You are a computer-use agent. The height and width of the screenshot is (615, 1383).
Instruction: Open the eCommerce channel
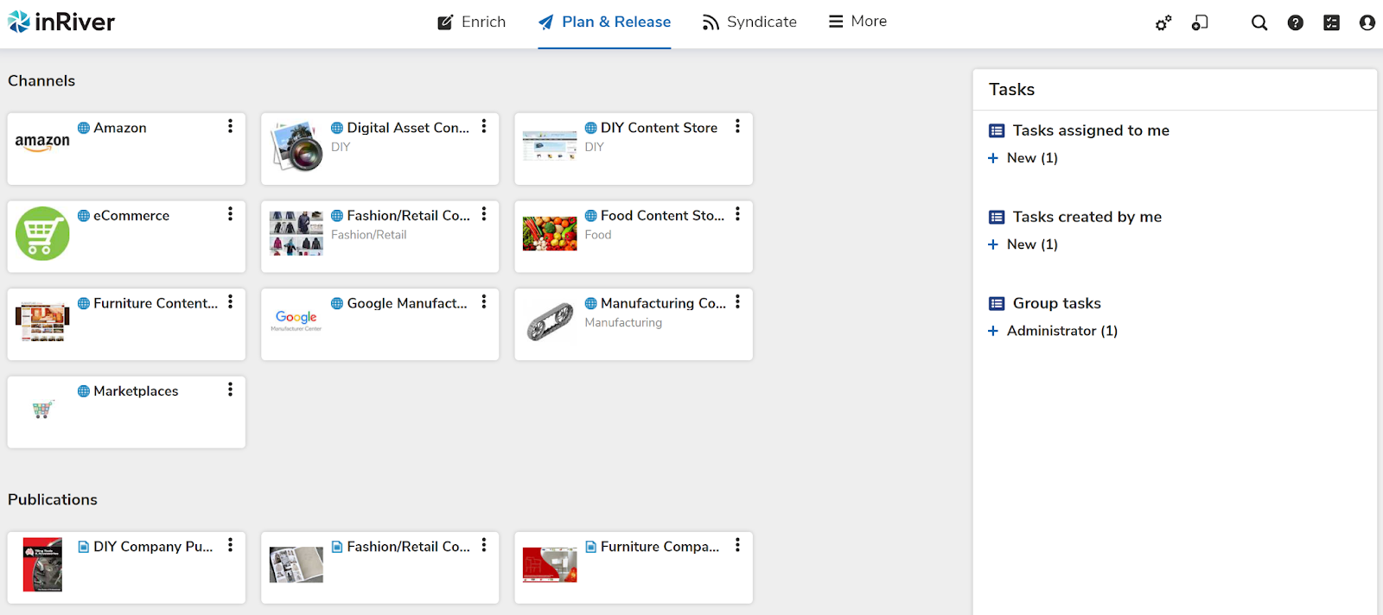[126, 237]
